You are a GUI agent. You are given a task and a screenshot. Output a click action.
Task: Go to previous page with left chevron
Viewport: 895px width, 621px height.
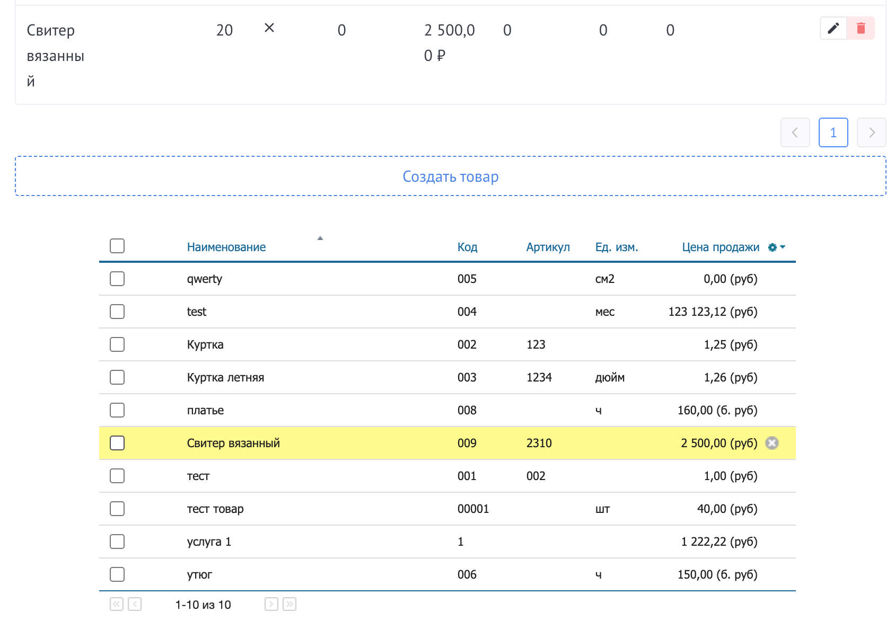tap(795, 132)
